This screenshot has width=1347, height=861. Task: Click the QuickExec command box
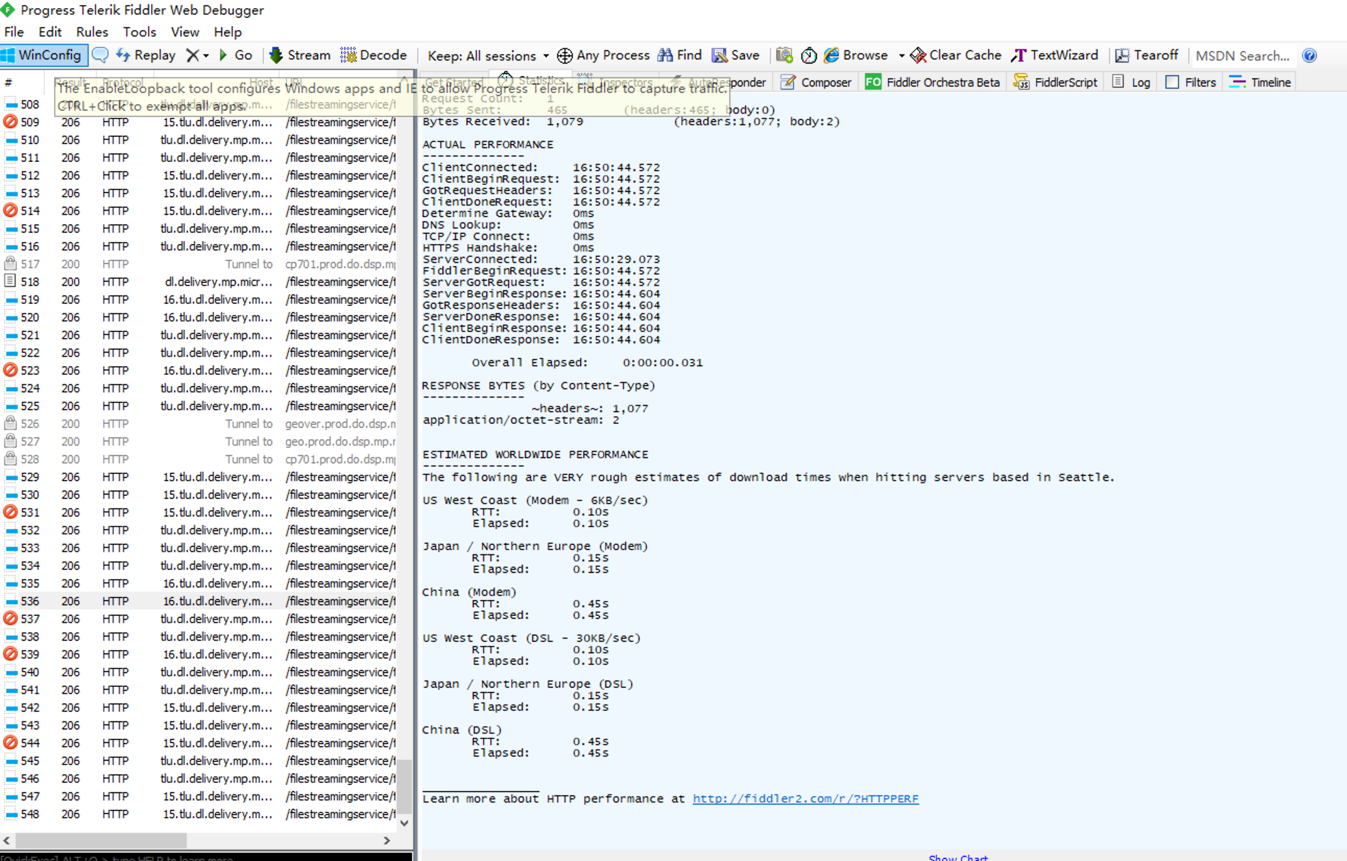pyautogui.click(x=206, y=856)
